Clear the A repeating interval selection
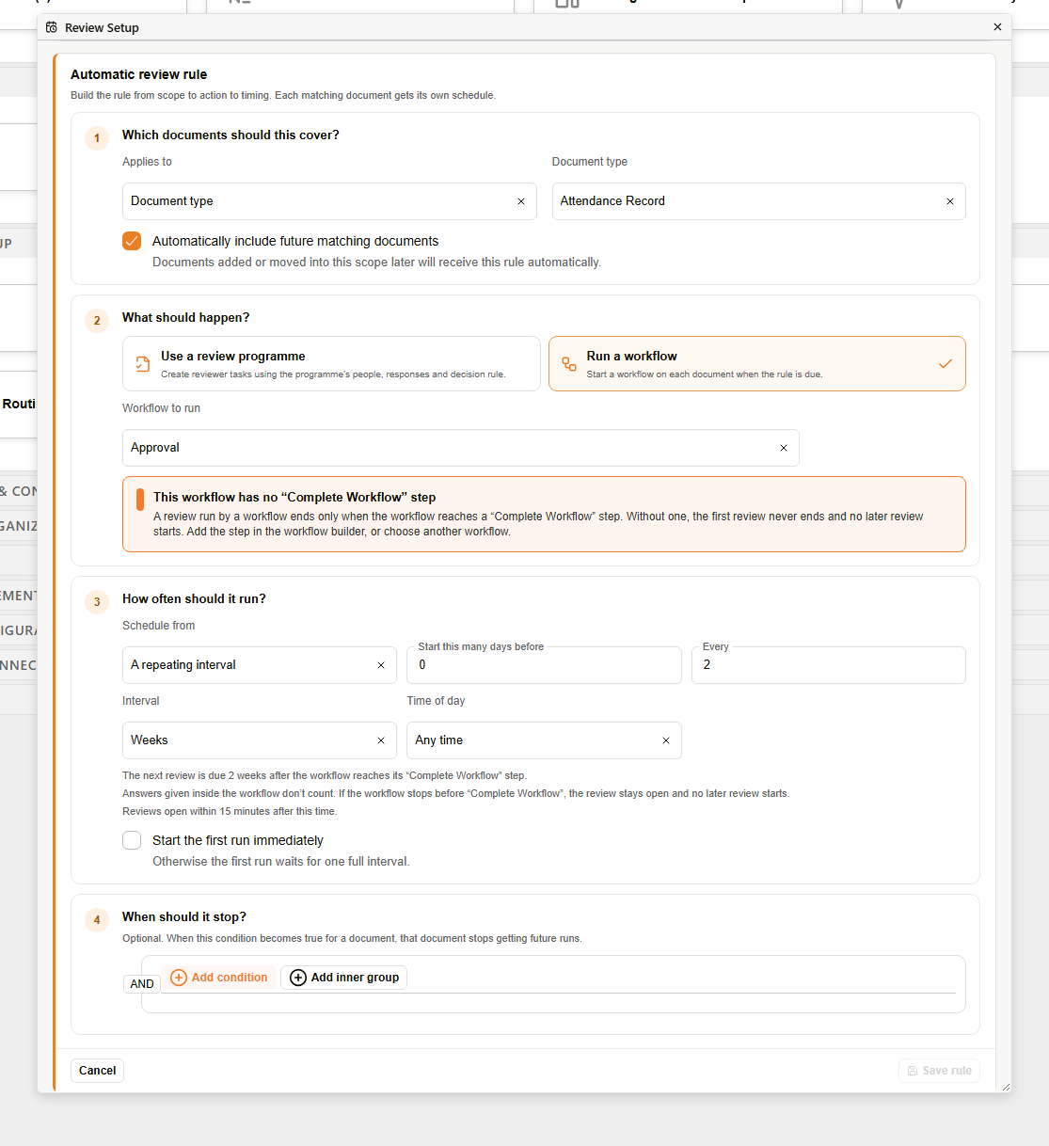Screen dimensions: 1049x1146 coord(381,665)
